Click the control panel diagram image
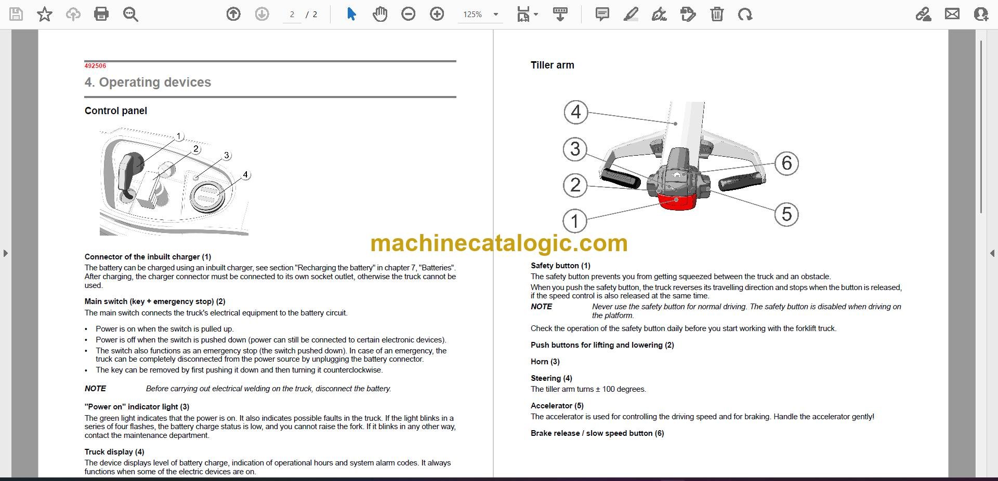The image size is (998, 481). tap(175, 183)
